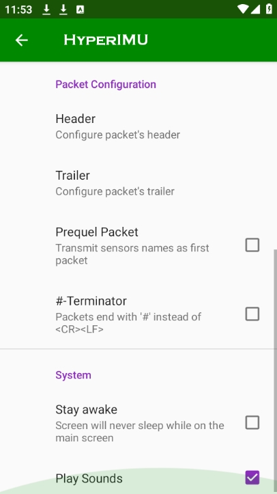Tap the keyboard language status icon
This screenshot has height=494, width=277.
(81, 10)
